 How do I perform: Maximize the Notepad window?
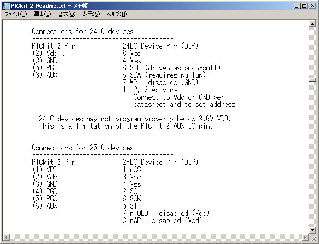pos(304,6)
